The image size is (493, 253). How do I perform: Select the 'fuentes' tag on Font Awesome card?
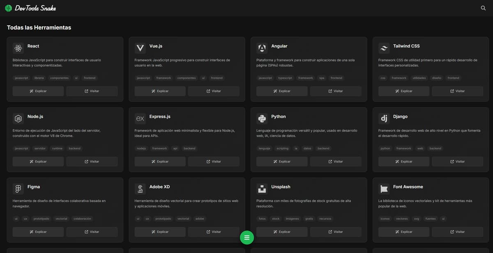tap(431, 219)
